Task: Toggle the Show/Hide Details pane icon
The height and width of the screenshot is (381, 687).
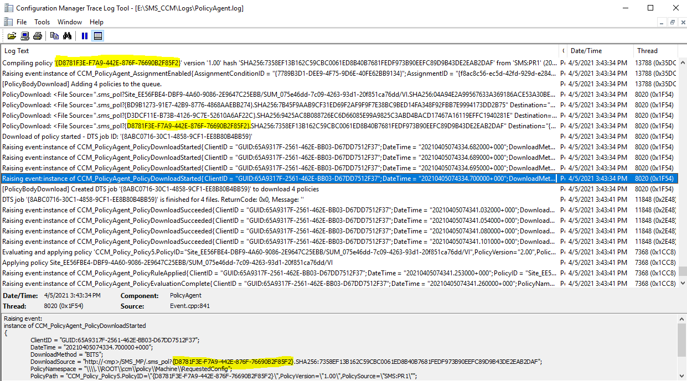Action: [97, 36]
